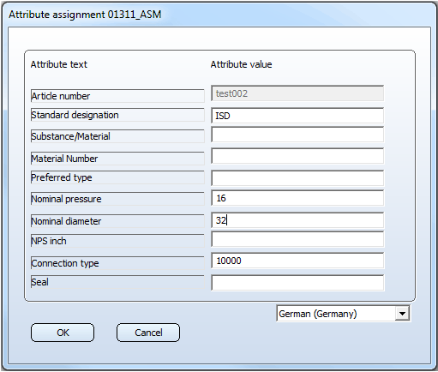Click the Seal label box
This screenshot has width=438, height=372.
(x=117, y=282)
